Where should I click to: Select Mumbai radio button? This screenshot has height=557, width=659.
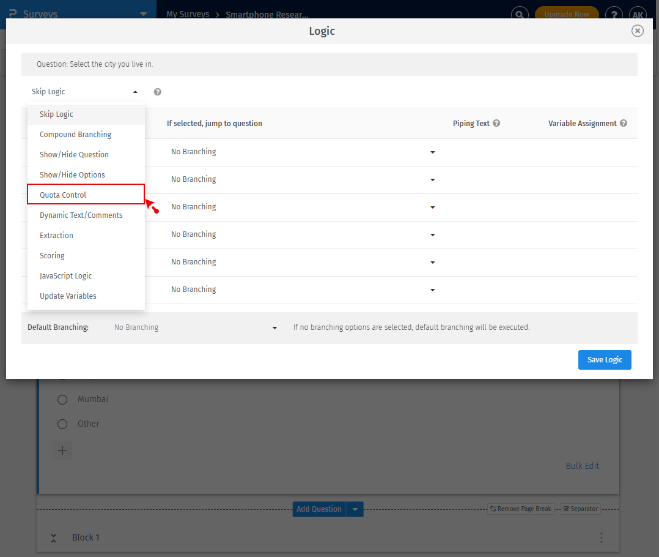[x=62, y=400]
